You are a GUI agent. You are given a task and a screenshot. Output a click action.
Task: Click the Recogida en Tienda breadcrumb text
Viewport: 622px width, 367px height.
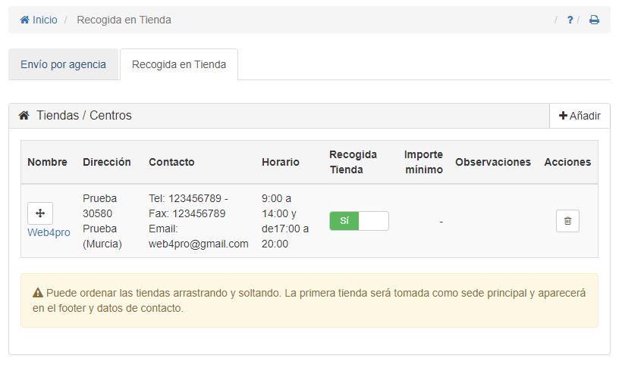click(124, 20)
